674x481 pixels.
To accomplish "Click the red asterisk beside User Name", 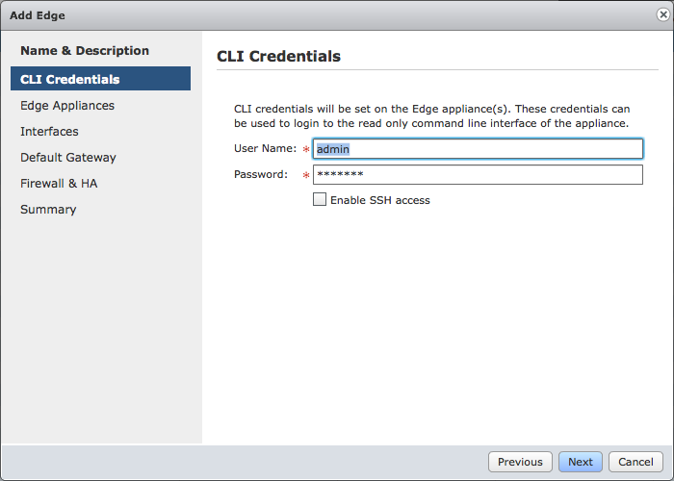I will (306, 149).
